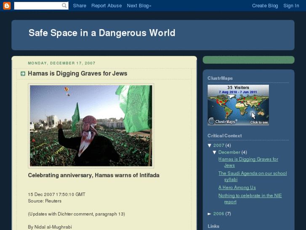Click Report Abuse in the navbar

point(106,5)
